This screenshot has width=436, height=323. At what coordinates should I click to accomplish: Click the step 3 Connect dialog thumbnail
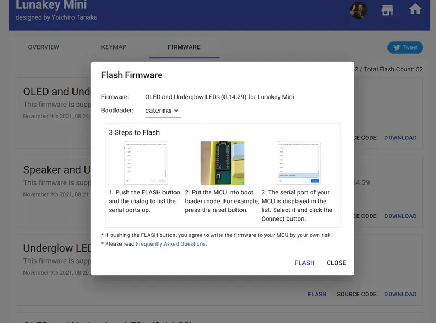299,162
